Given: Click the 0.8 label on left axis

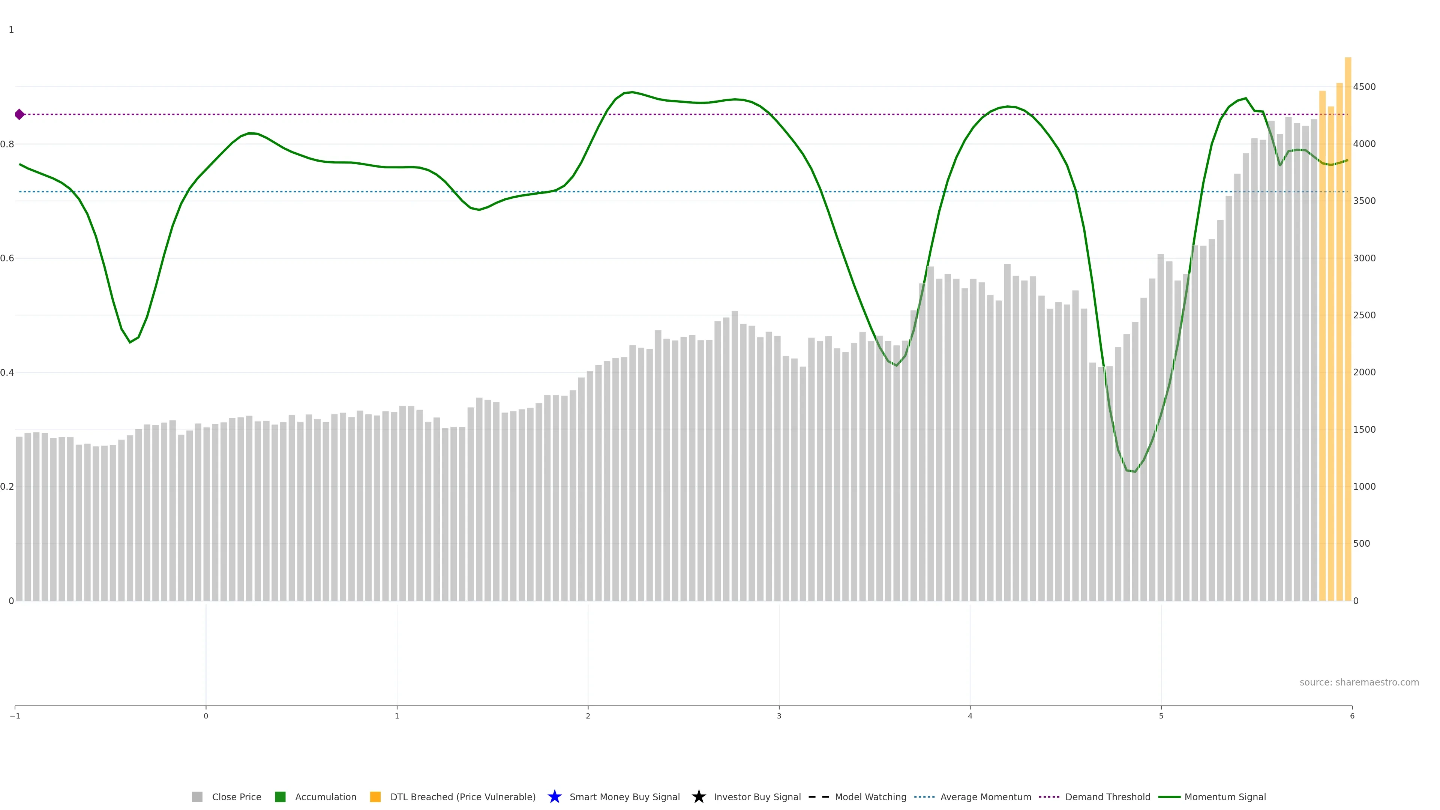Looking at the screenshot, I should [7, 144].
